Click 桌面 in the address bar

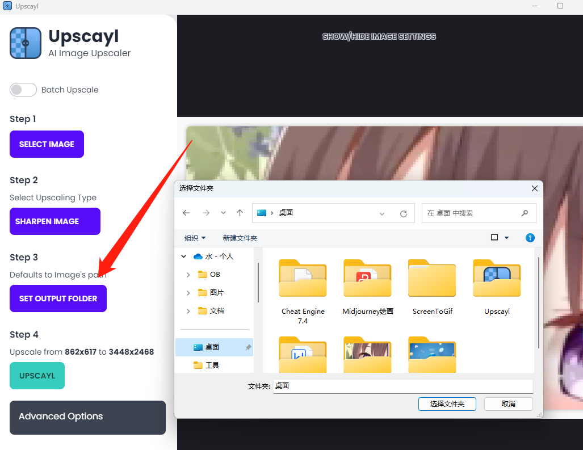(x=286, y=213)
